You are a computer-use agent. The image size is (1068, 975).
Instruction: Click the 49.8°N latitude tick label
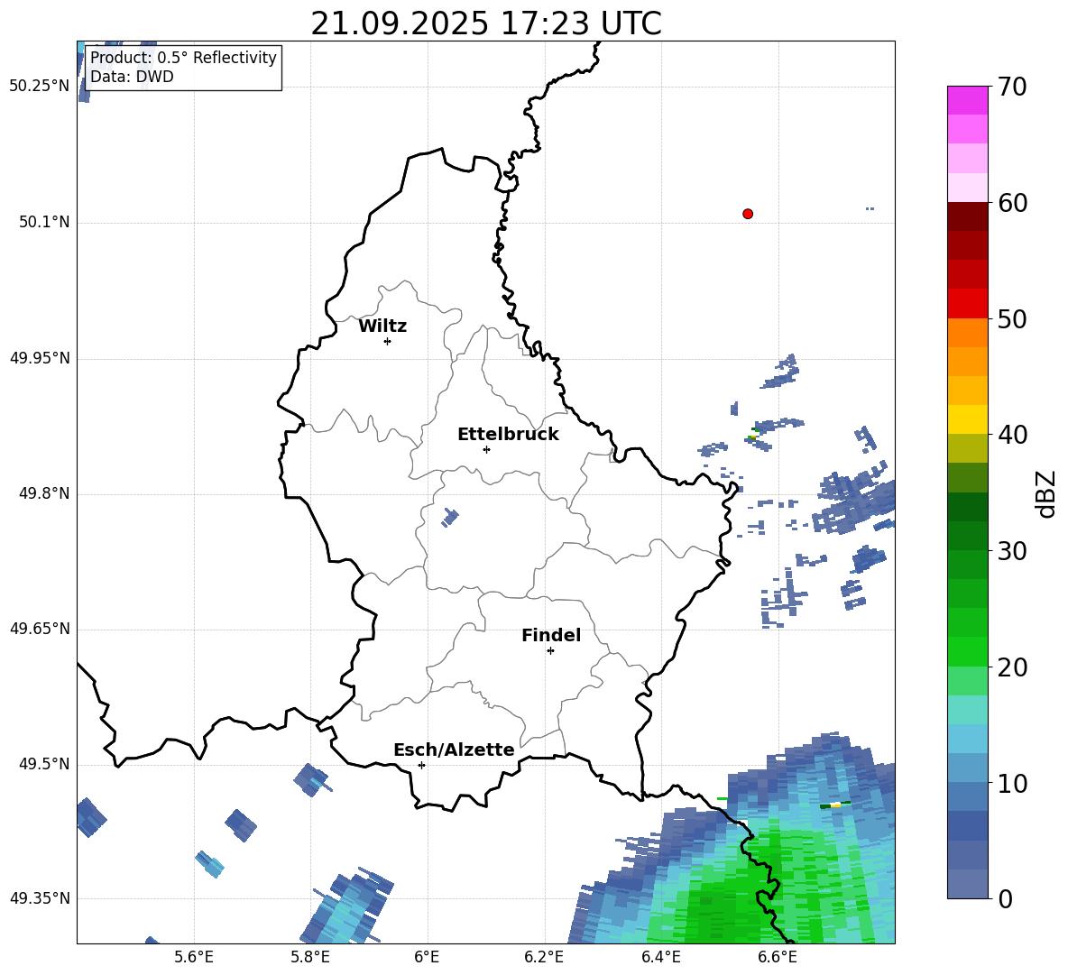click(44, 493)
